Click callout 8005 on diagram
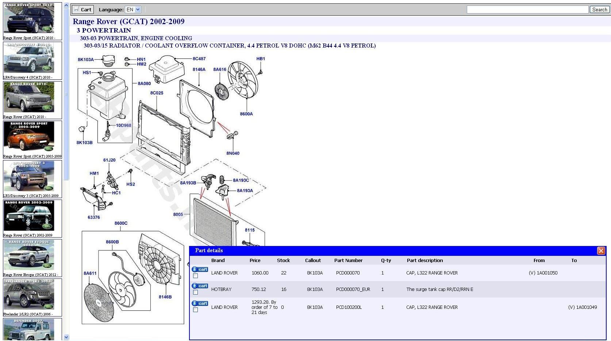The height and width of the screenshot is (341, 611). tap(178, 215)
